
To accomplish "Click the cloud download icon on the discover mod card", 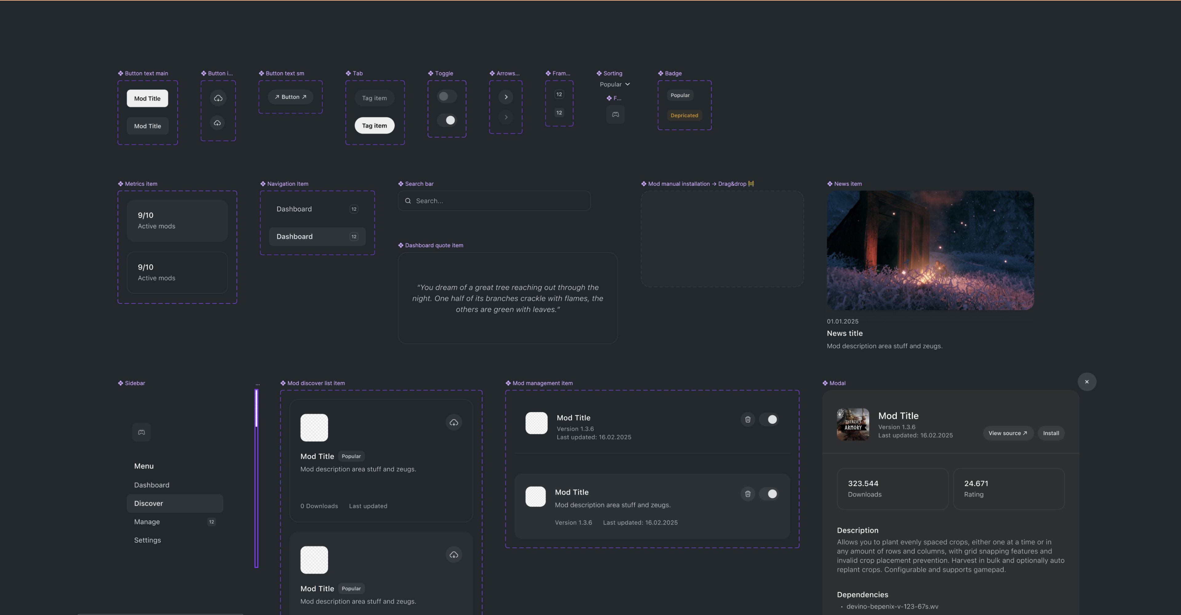I will click(x=454, y=423).
